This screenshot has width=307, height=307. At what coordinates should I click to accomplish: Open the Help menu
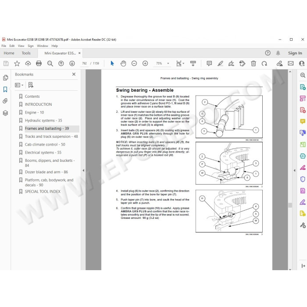click(x=55, y=46)
